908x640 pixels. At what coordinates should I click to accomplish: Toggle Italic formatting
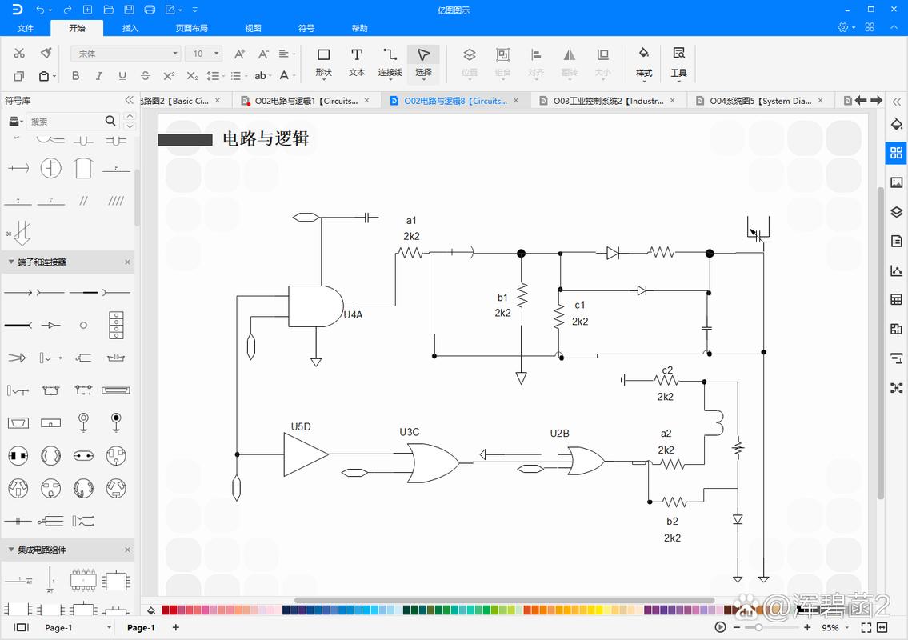[x=99, y=76]
